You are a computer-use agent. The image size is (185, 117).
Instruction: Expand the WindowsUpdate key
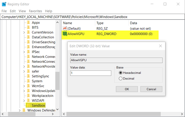click(24, 91)
